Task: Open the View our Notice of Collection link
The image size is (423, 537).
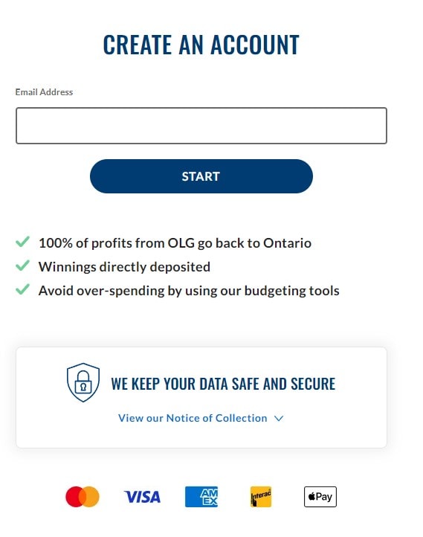Action: tap(193, 418)
